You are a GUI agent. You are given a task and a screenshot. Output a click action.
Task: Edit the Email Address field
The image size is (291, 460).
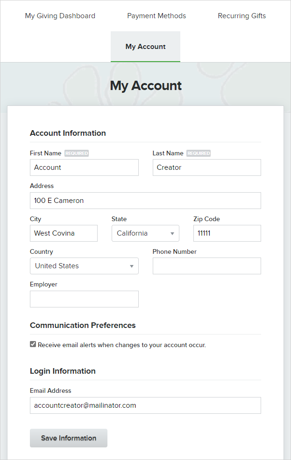[x=145, y=405]
